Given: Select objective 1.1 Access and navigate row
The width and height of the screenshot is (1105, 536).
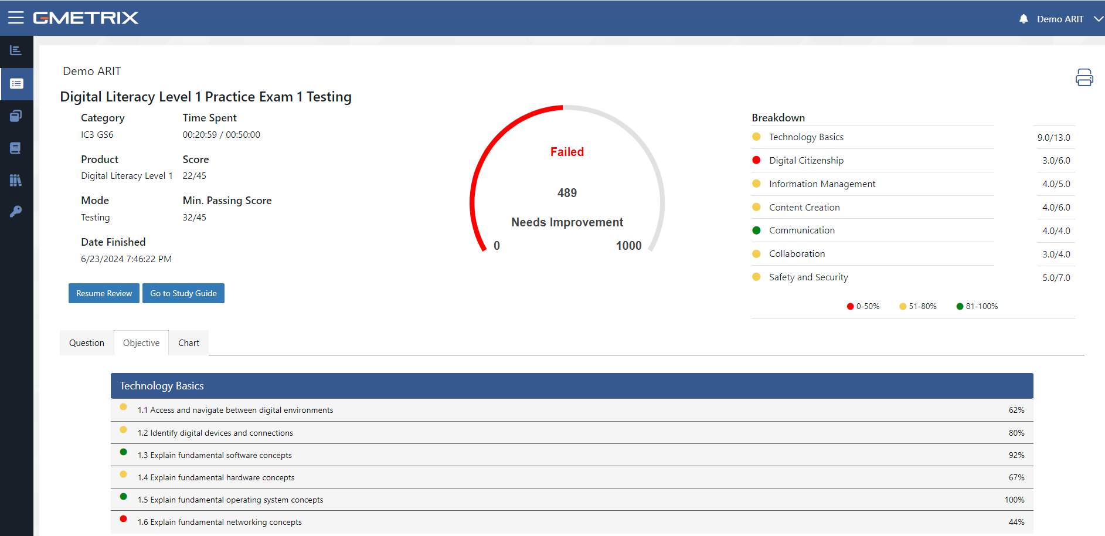Looking at the screenshot, I should click(x=572, y=410).
